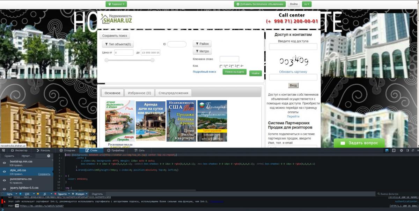Click the right handle of price slider

(x=152, y=60)
